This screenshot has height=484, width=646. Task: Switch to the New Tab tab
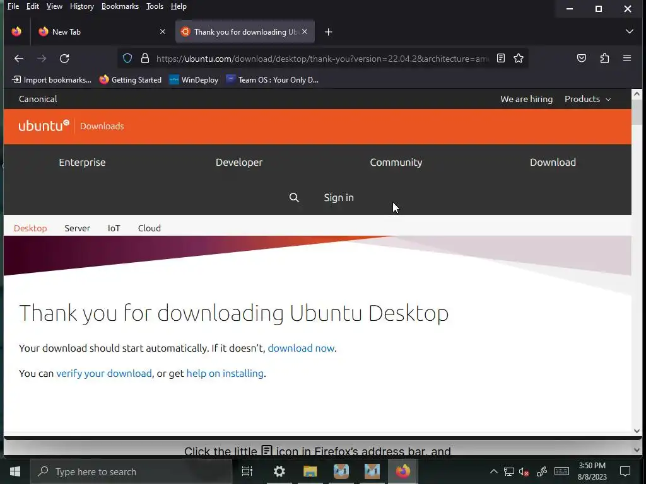103,32
